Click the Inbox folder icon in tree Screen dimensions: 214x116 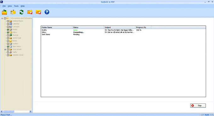[x=10, y=32]
